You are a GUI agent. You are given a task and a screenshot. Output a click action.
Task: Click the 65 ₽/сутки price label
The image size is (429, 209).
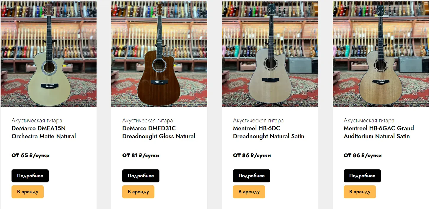click(x=30, y=155)
